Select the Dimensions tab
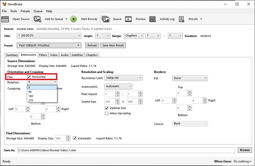Viewport: 255px width, 166px height. click(x=28, y=55)
